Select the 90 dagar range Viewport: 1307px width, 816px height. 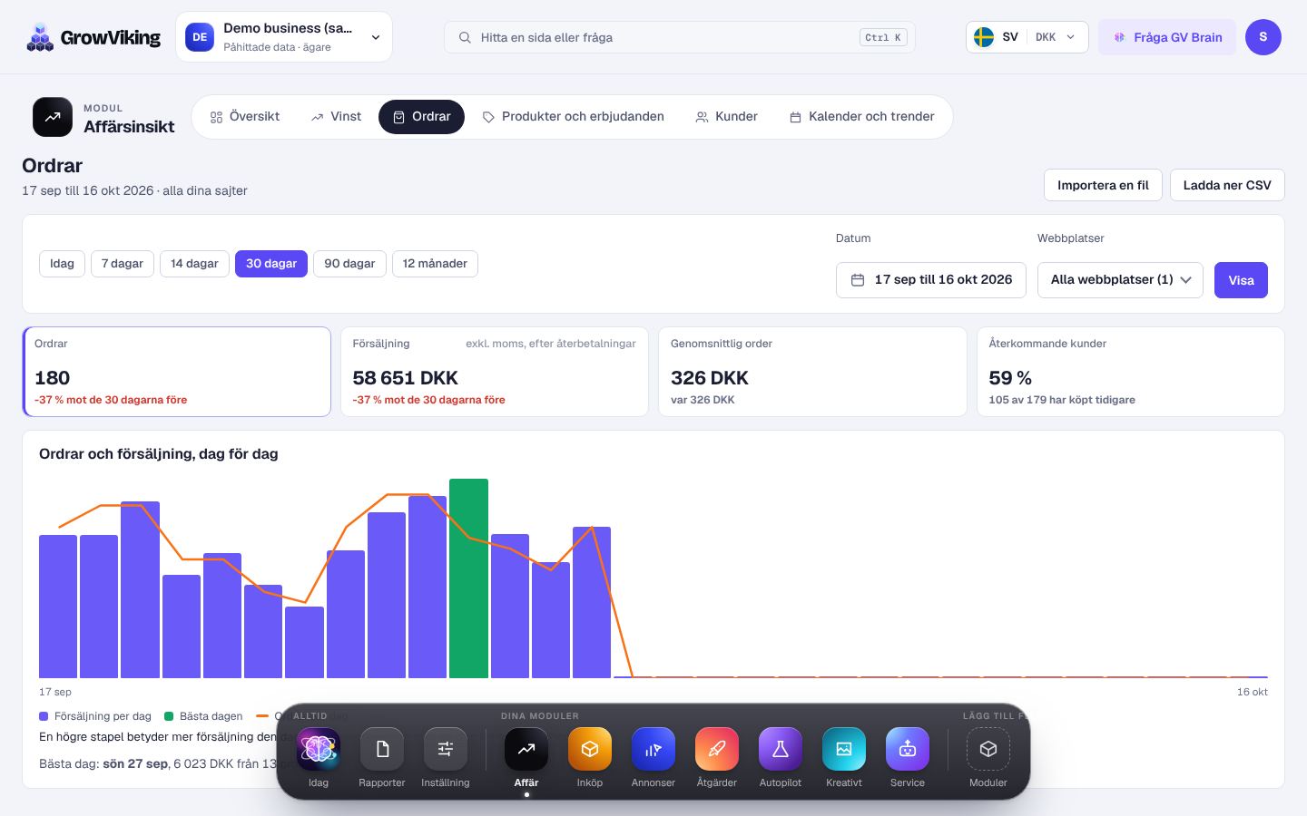click(x=349, y=264)
